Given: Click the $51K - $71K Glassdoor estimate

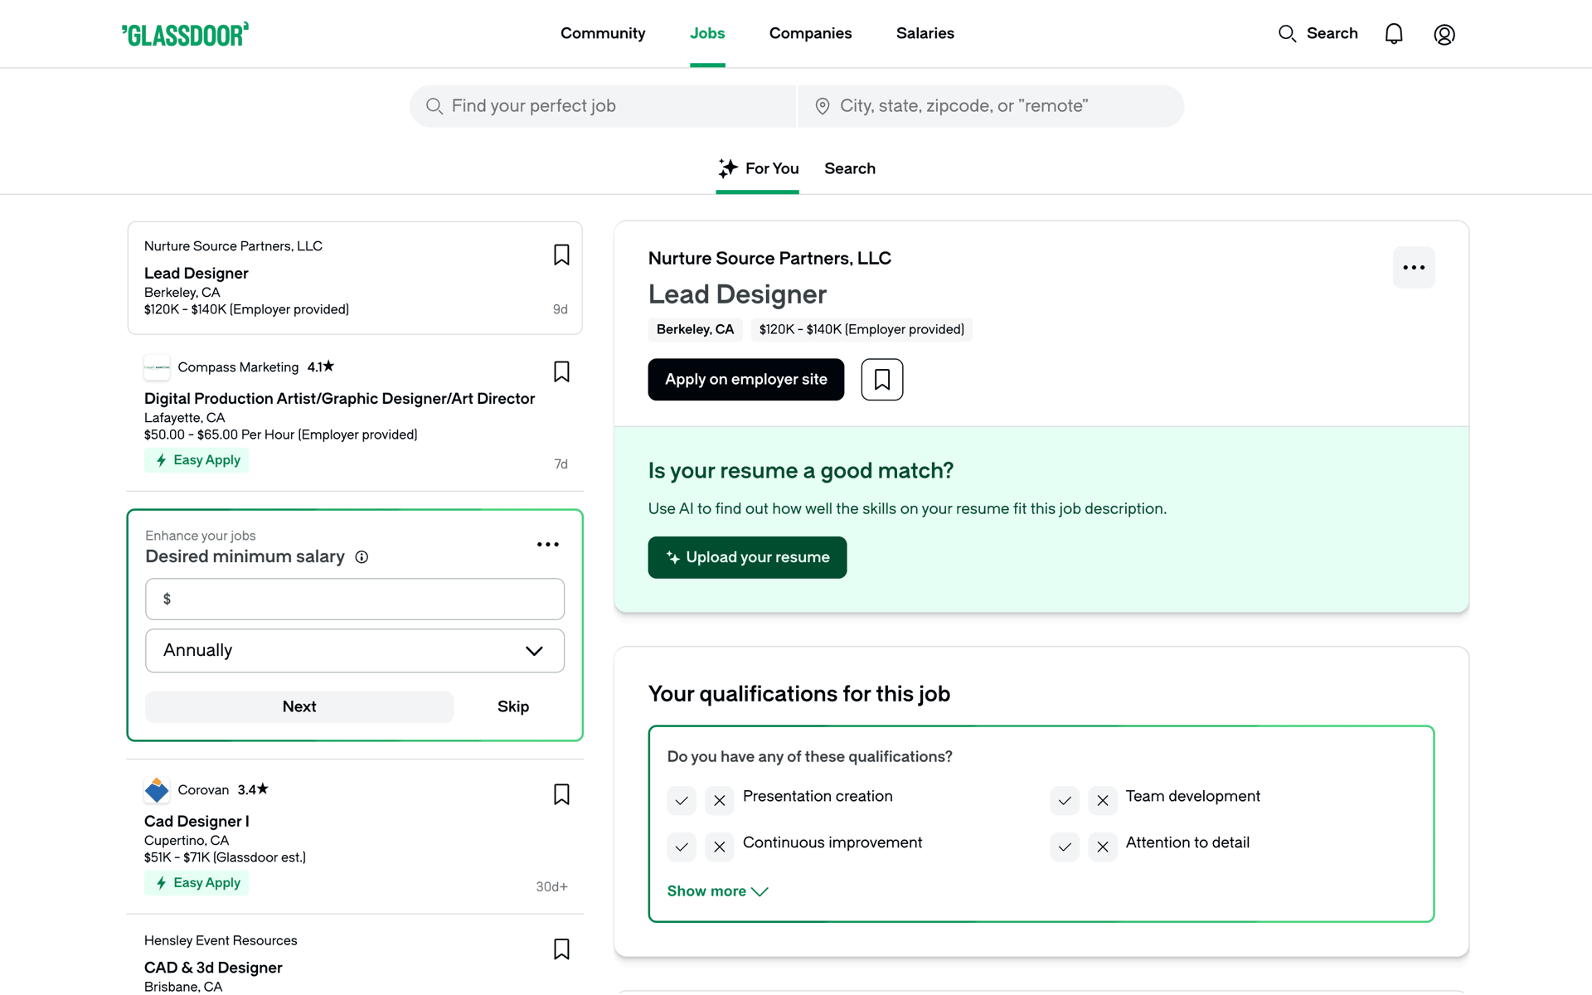Looking at the screenshot, I should click(x=225, y=857).
